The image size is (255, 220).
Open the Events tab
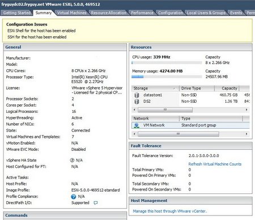click(236, 12)
